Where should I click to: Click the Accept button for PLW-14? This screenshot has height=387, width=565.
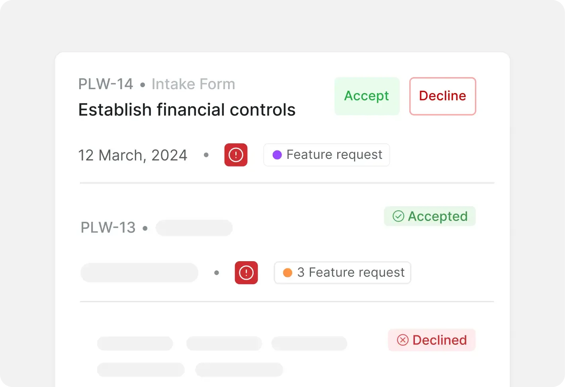[x=367, y=96]
